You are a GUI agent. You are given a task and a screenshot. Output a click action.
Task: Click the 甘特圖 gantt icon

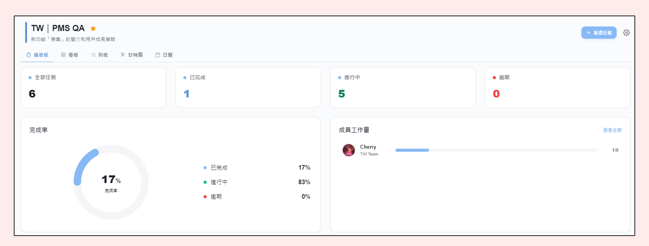tap(123, 55)
